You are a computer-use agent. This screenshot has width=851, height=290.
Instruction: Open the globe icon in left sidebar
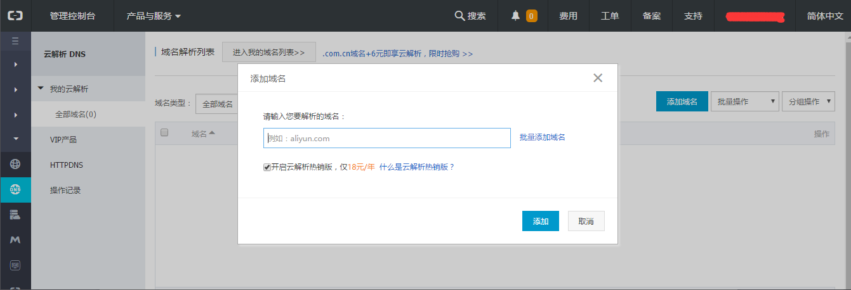tap(15, 164)
